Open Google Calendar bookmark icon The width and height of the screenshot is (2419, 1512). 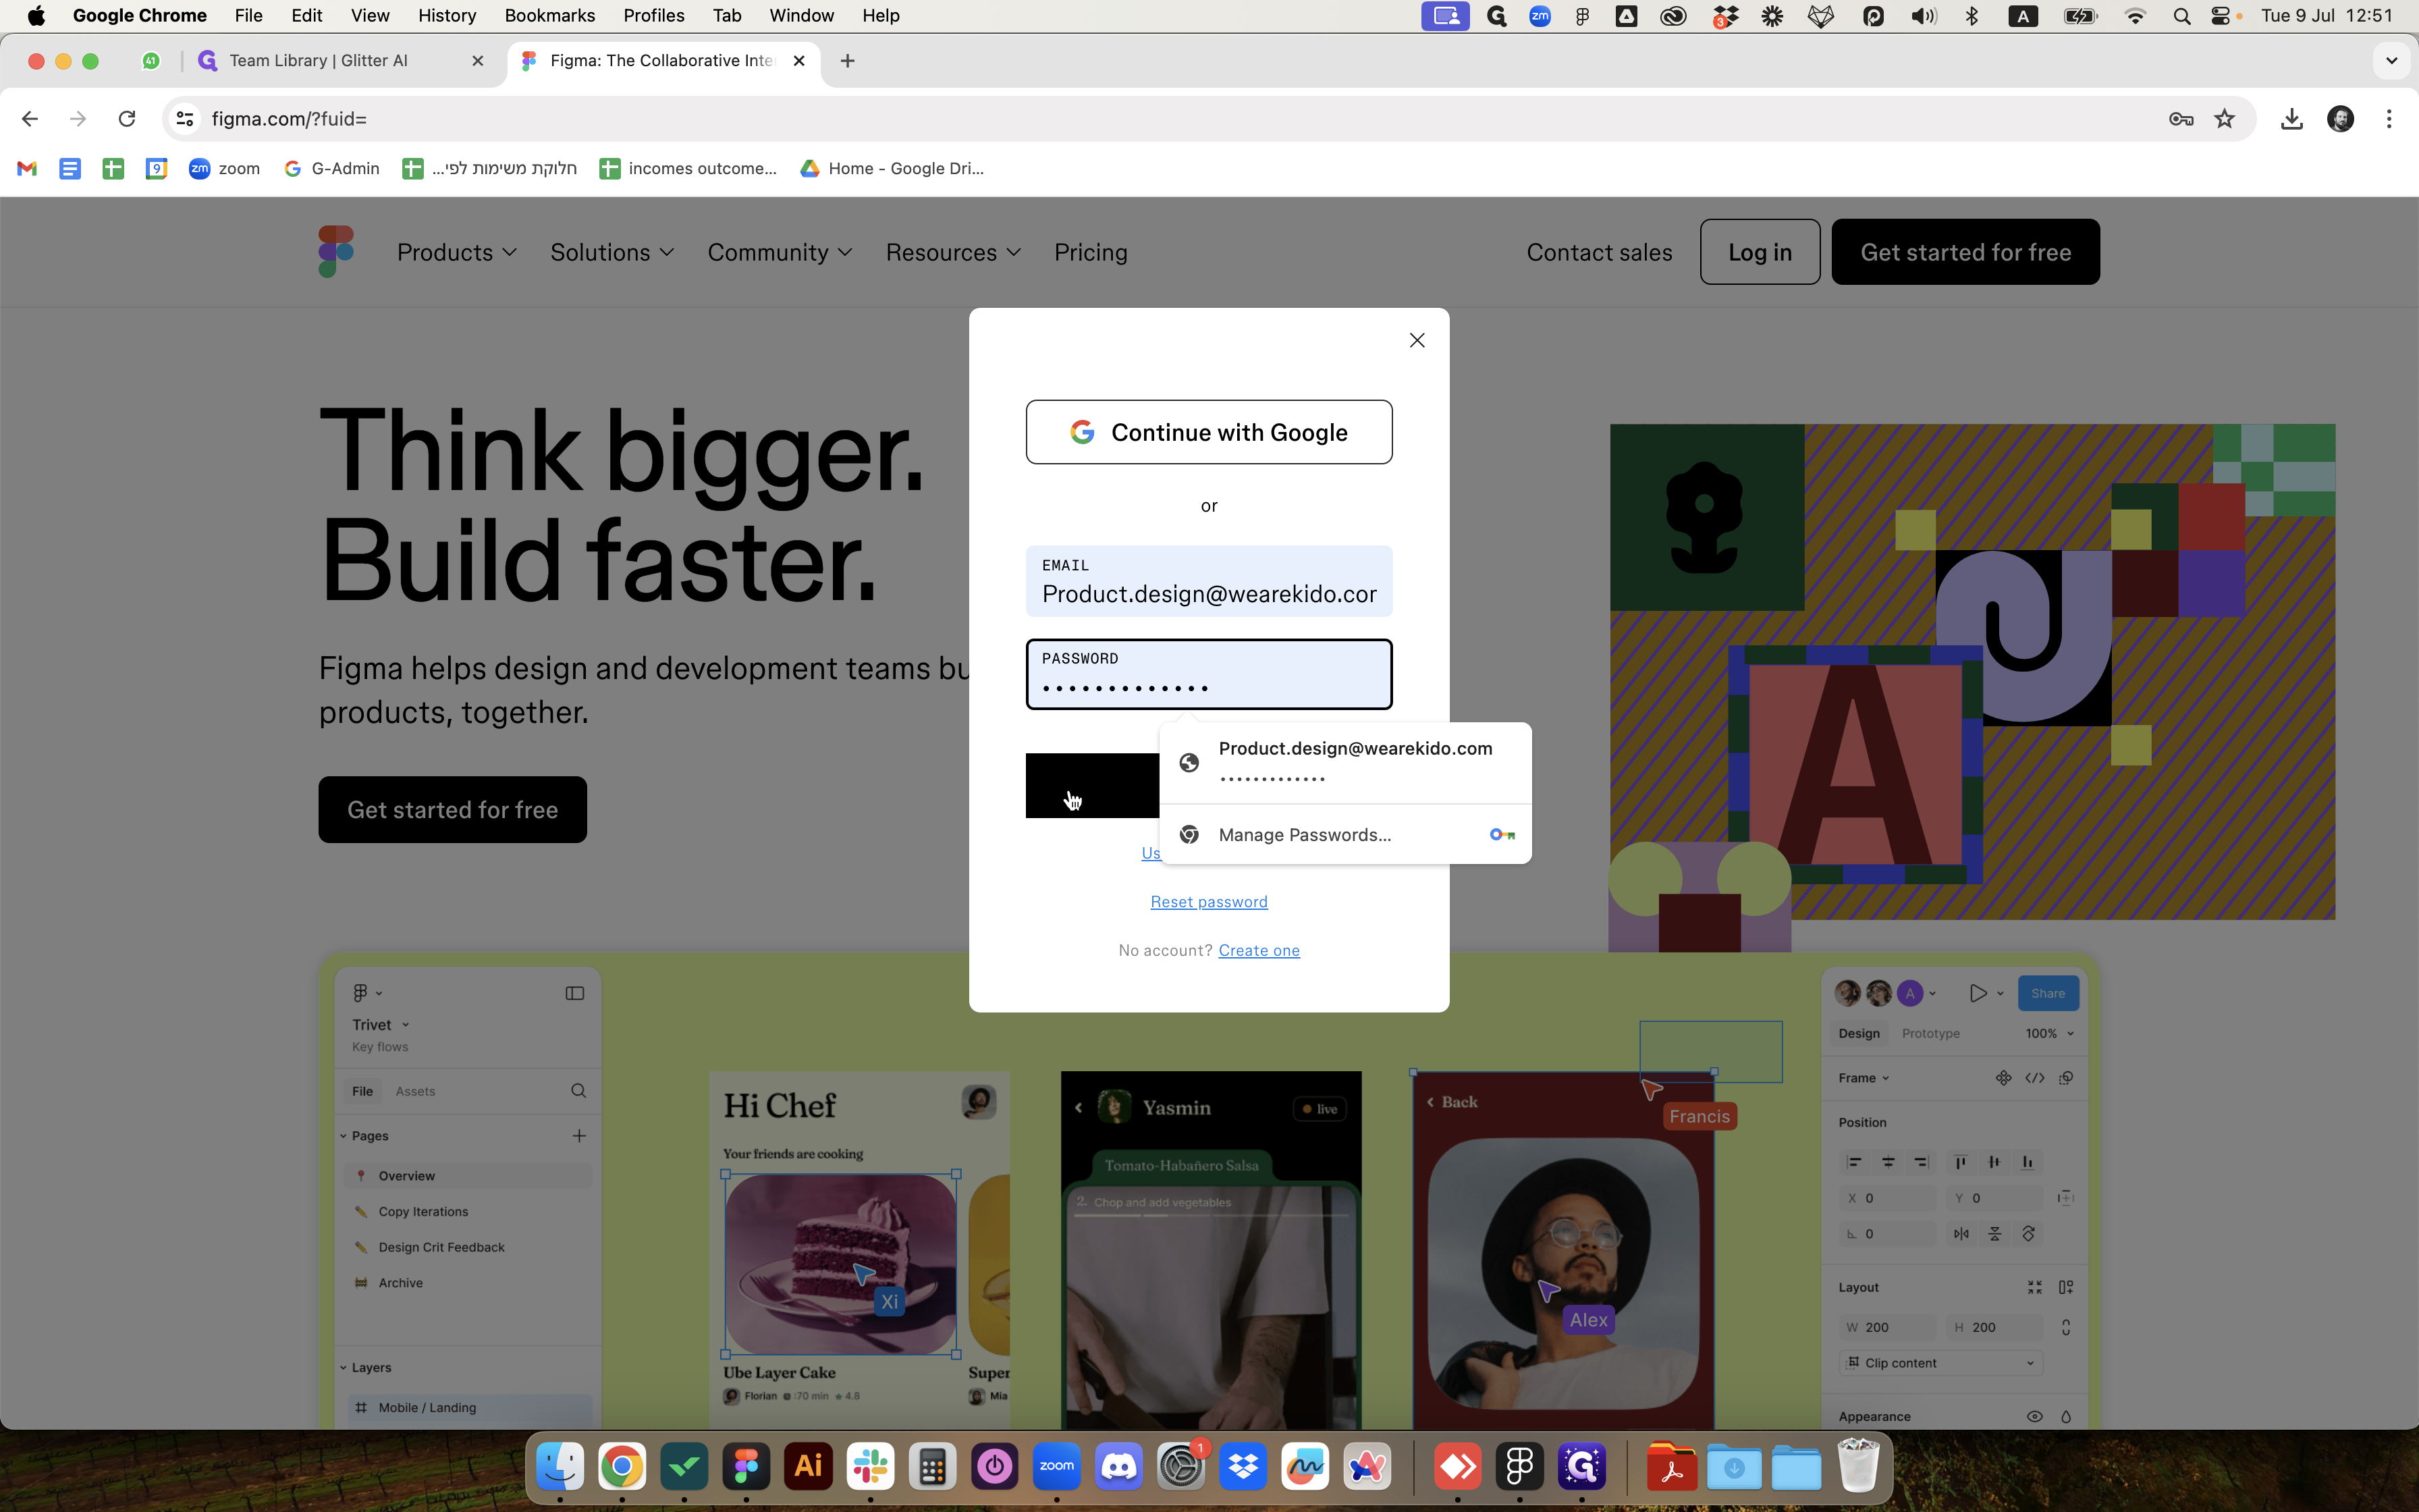(156, 168)
